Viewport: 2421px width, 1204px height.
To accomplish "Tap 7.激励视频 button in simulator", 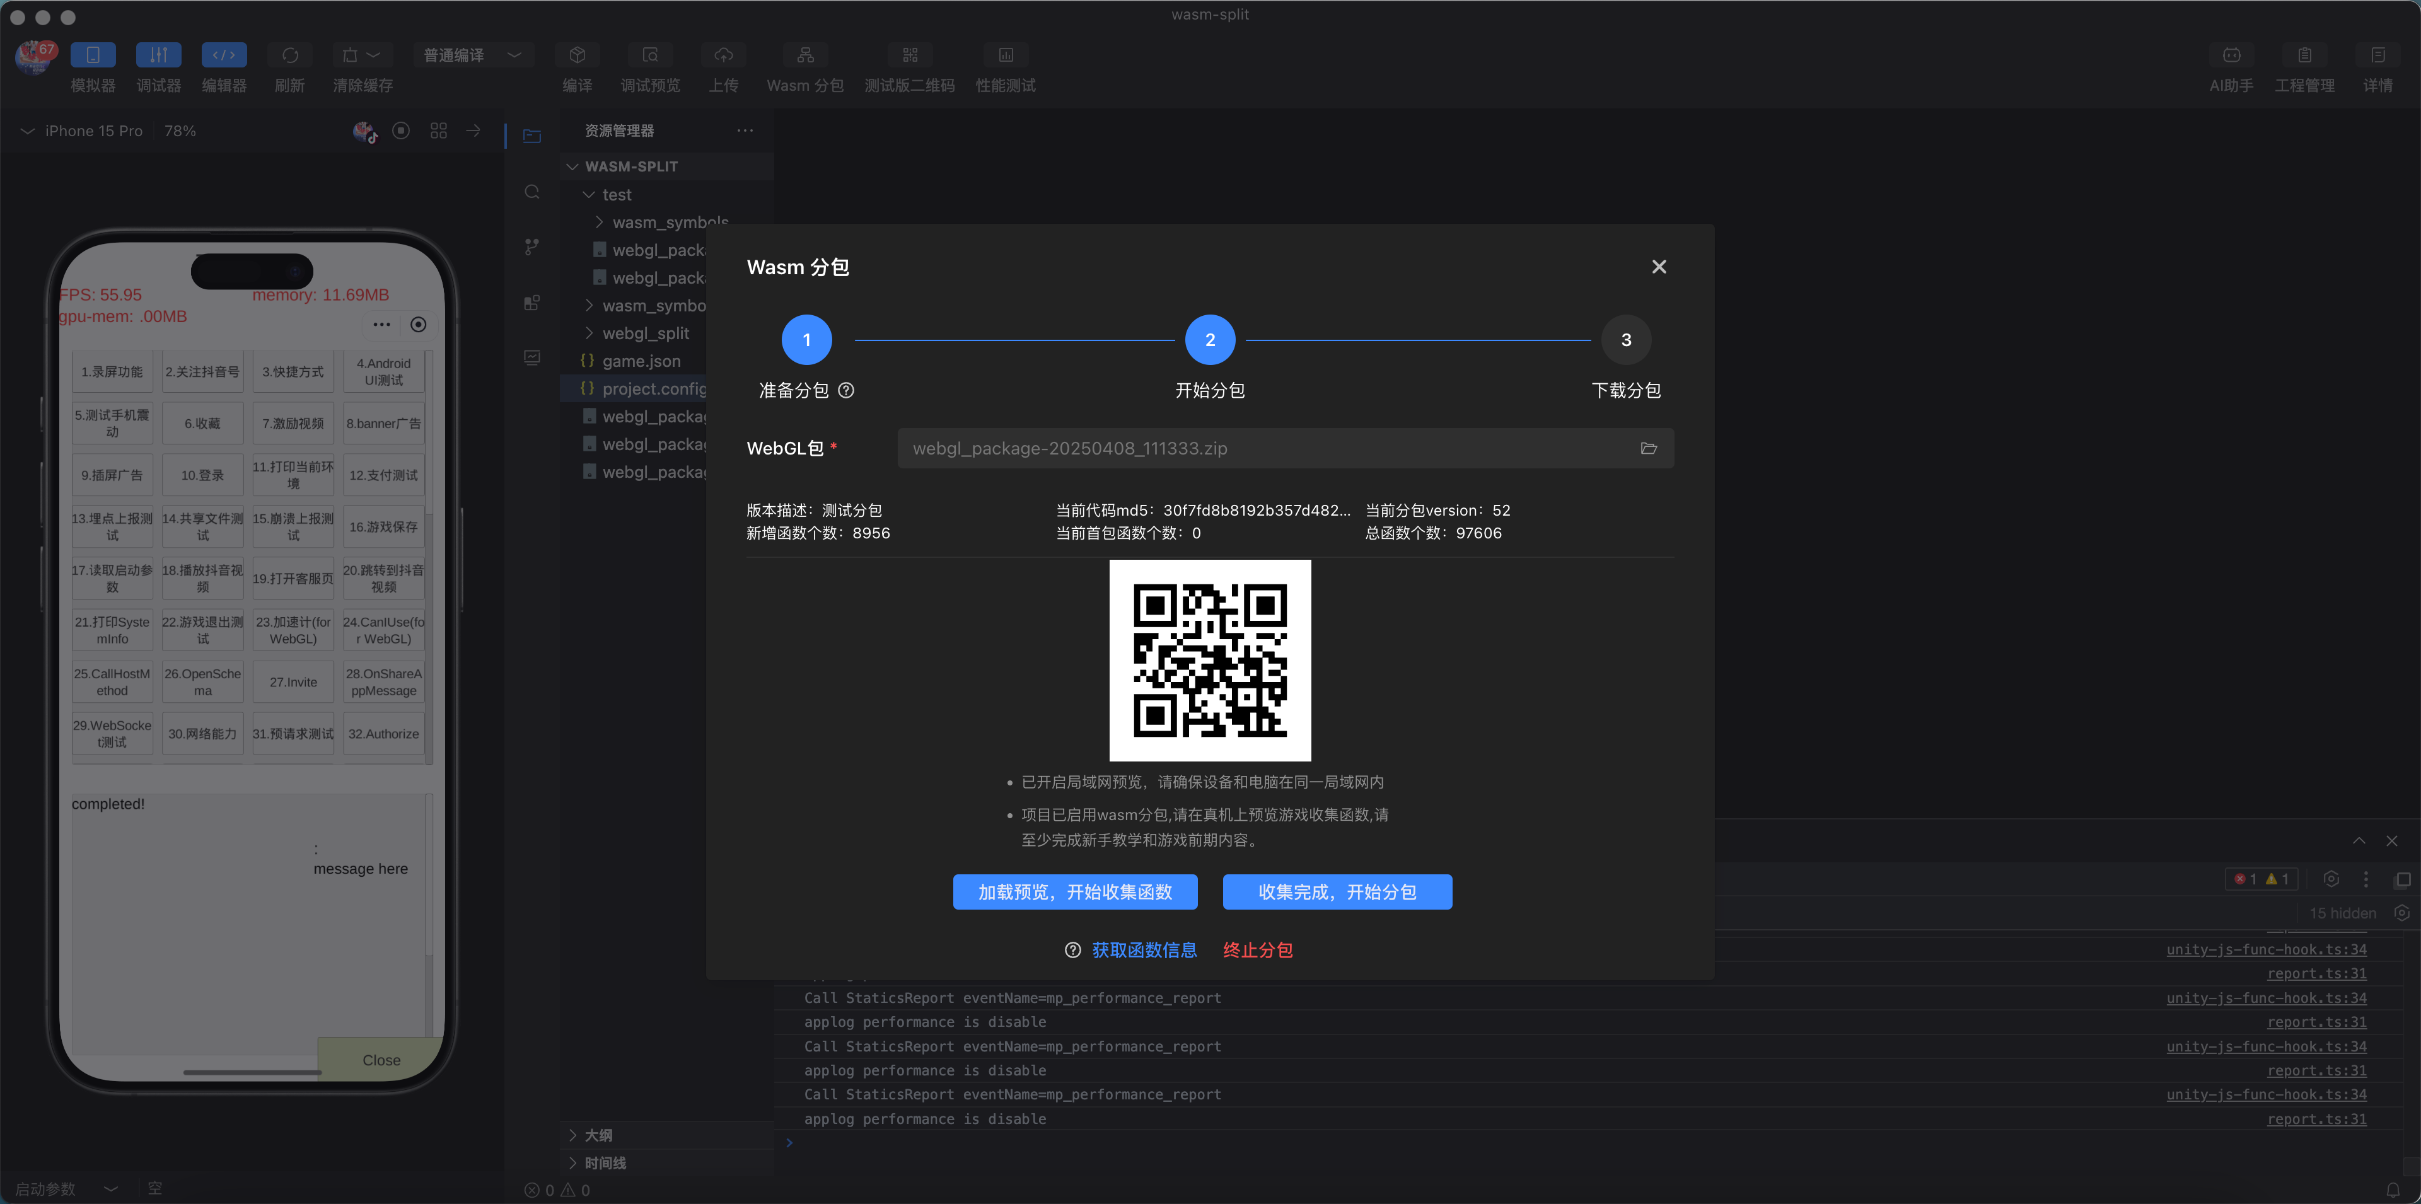I will click(293, 424).
